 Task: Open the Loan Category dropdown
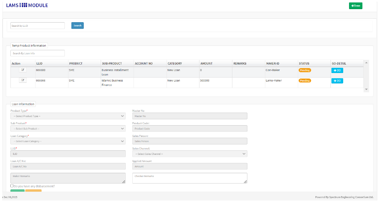tap(68, 141)
